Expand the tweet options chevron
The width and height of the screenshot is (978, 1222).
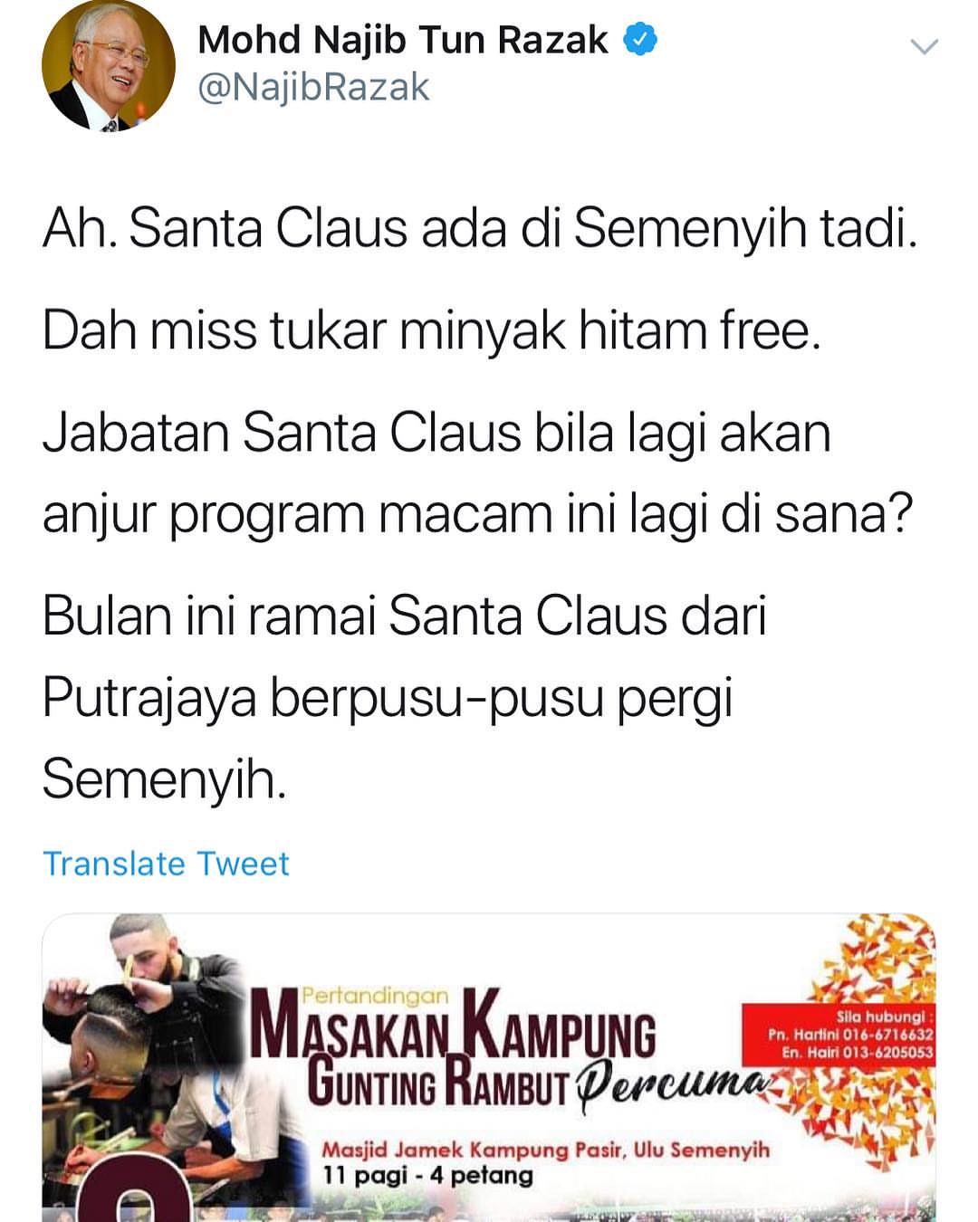coord(924,47)
